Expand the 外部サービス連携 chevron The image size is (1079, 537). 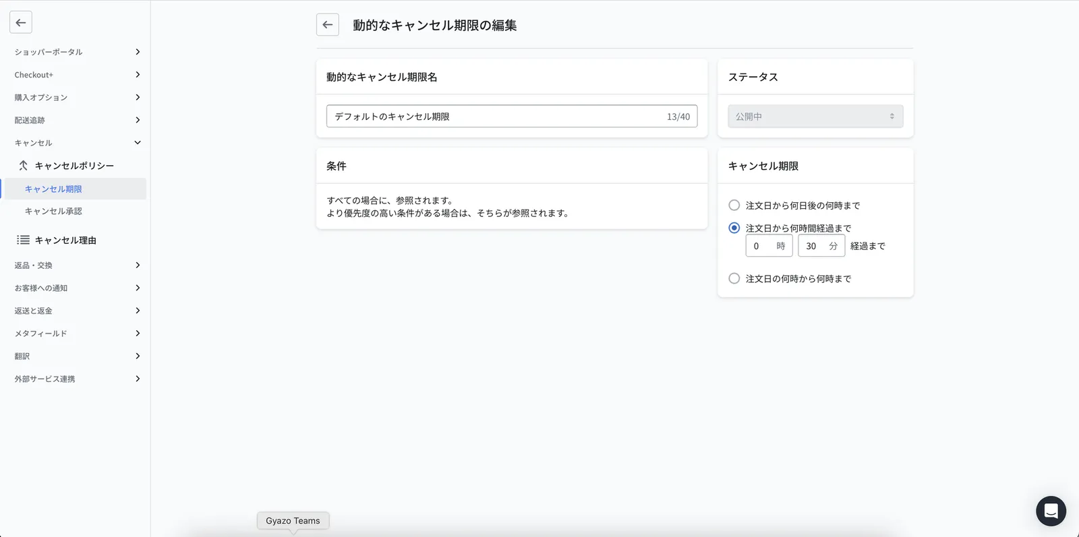pyautogui.click(x=138, y=379)
